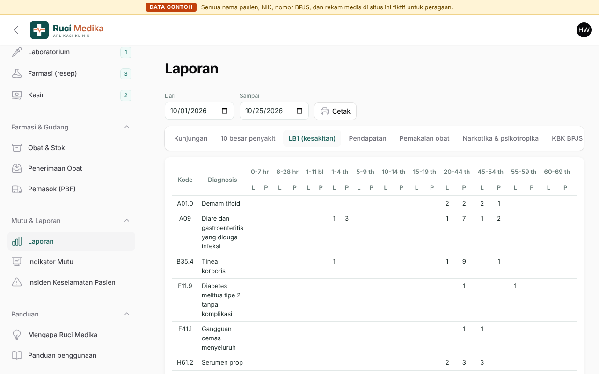Image resolution: width=599 pixels, height=374 pixels.
Task: Open calendar picker in Sampai date field
Action: [x=299, y=111]
